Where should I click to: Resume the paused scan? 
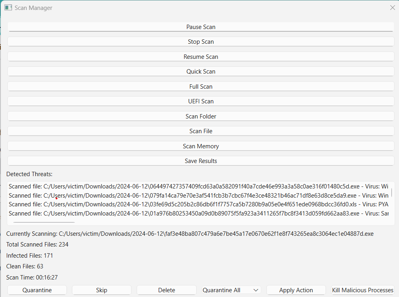pos(200,56)
